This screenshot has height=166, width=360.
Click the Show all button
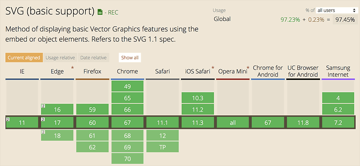pos(130,58)
